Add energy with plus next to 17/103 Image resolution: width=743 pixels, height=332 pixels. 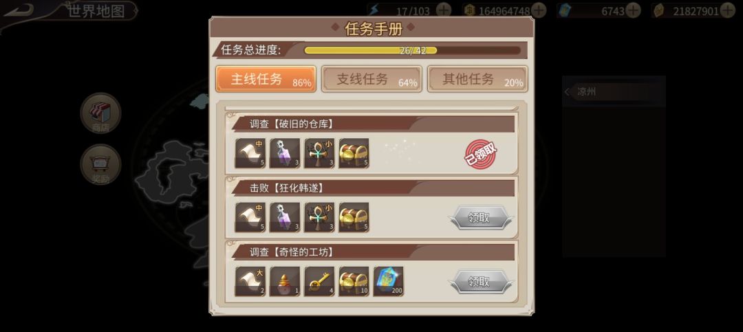(443, 10)
